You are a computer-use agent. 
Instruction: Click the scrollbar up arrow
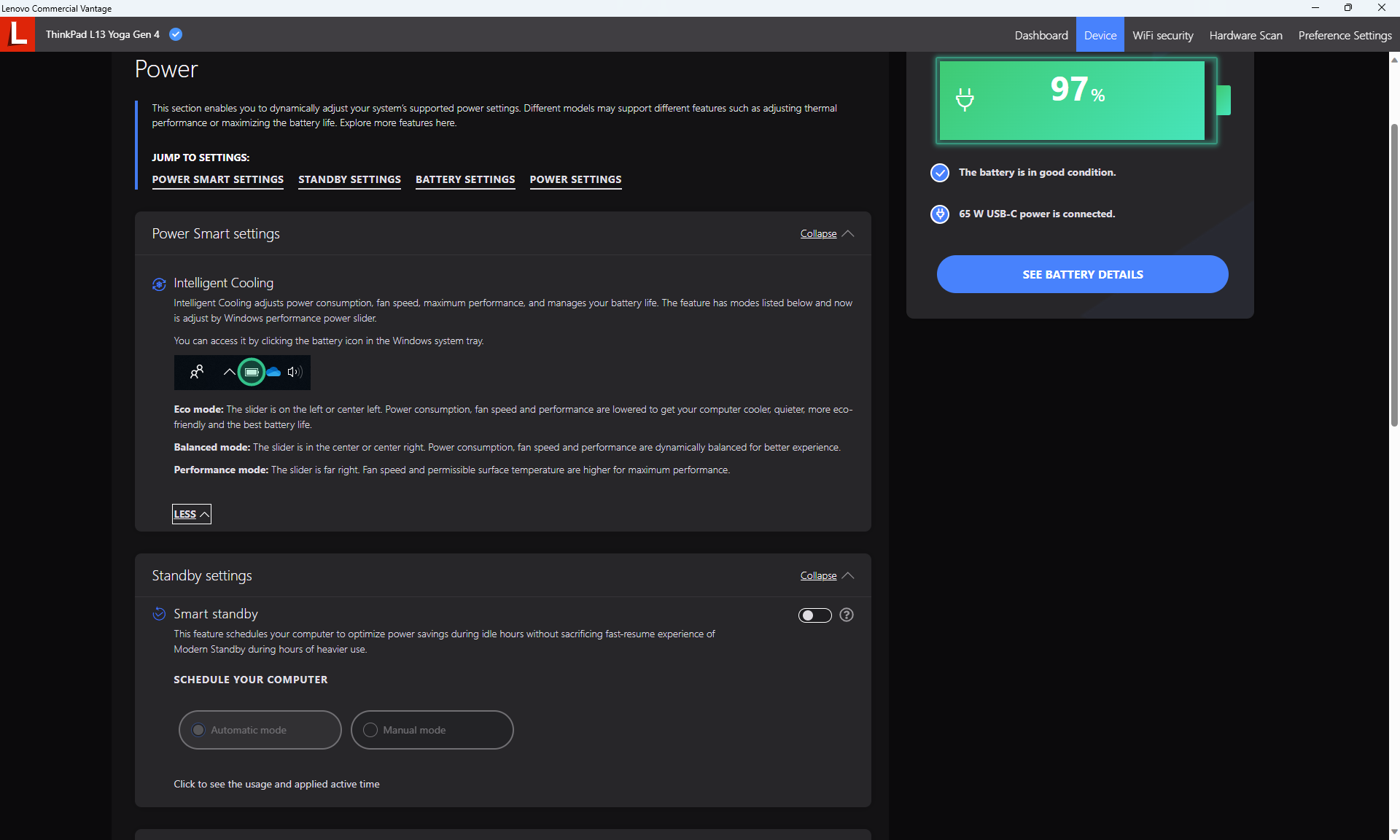click(x=1394, y=60)
